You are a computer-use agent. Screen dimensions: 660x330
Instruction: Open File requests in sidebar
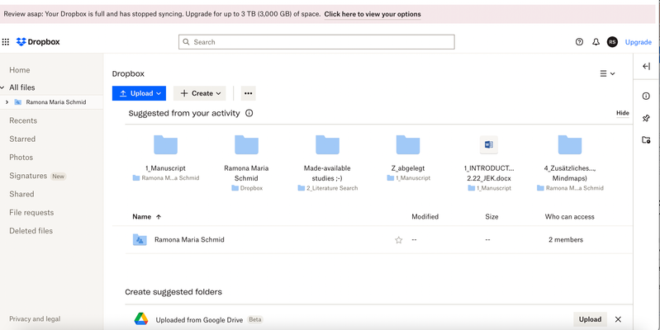coord(31,213)
